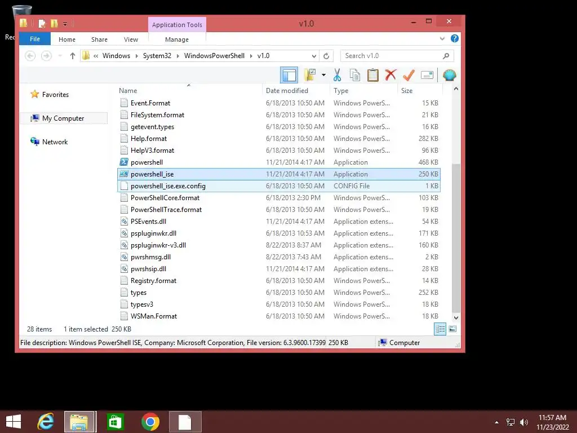This screenshot has width=577, height=433.
Task: Click the Rename toolbar icon
Action: (x=427, y=75)
